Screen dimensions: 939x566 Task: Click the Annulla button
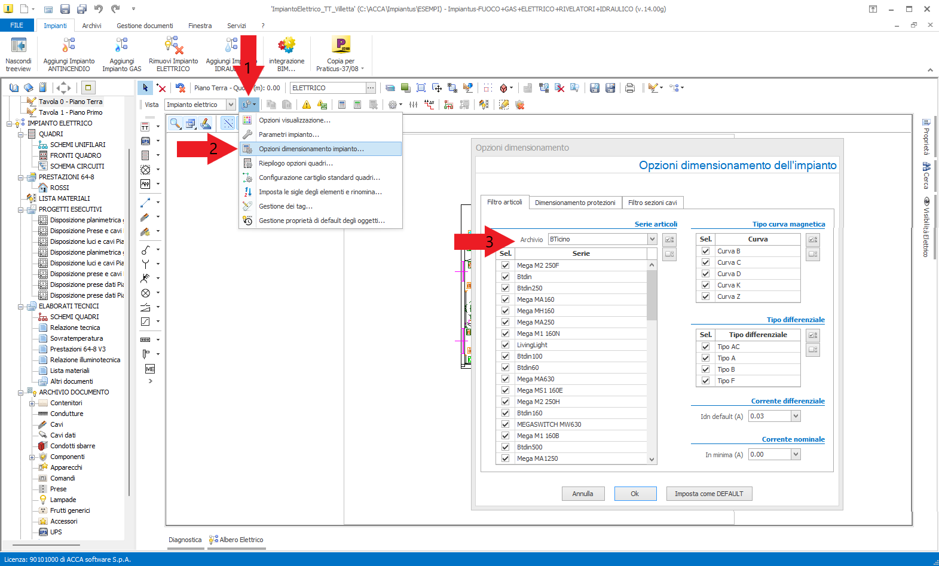583,494
